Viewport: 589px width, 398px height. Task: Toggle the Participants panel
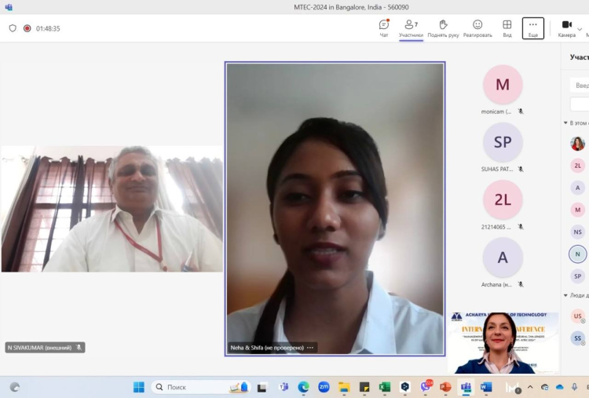(x=411, y=28)
